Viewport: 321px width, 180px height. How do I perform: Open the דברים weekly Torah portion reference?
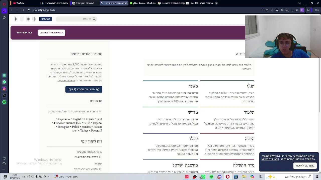pyautogui.click(x=87, y=157)
